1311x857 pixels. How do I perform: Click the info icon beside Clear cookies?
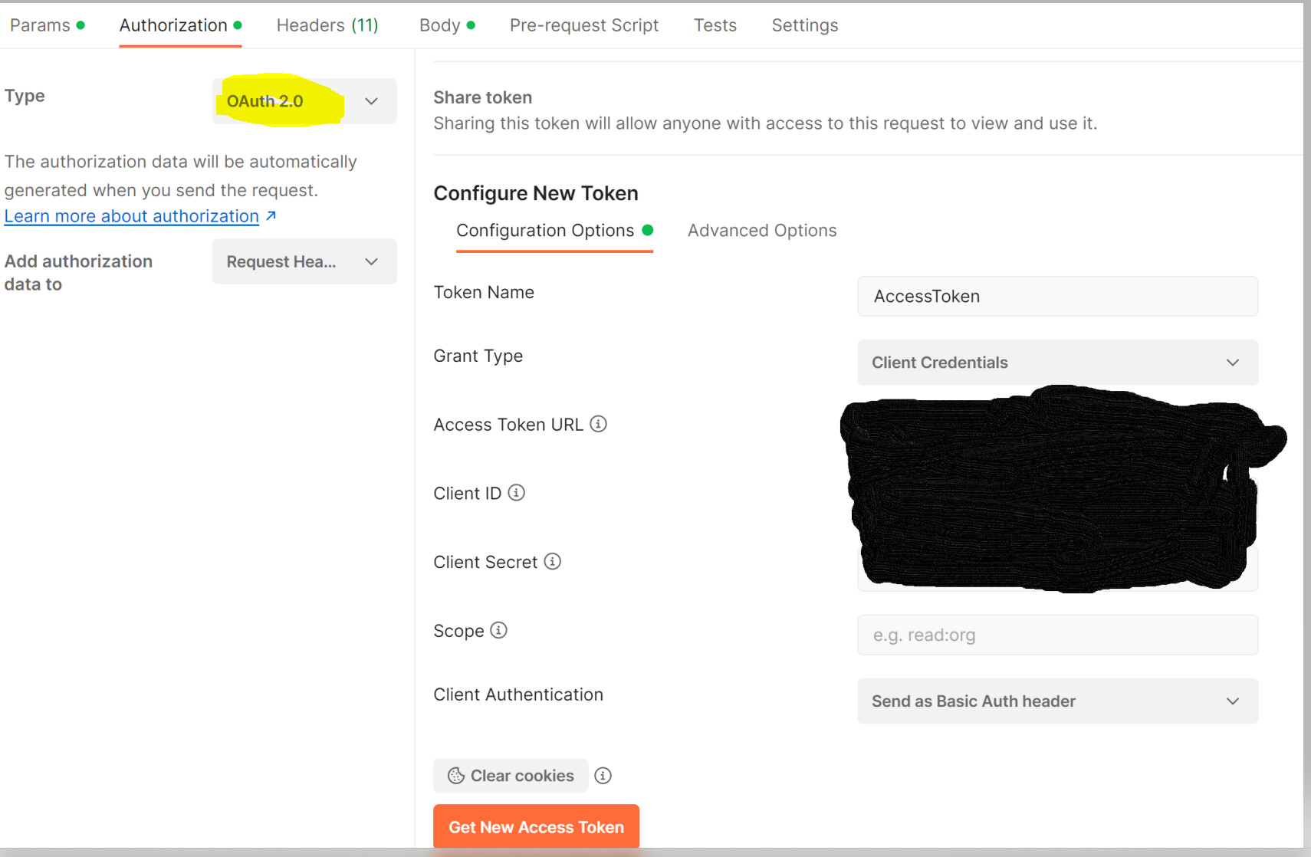click(603, 776)
